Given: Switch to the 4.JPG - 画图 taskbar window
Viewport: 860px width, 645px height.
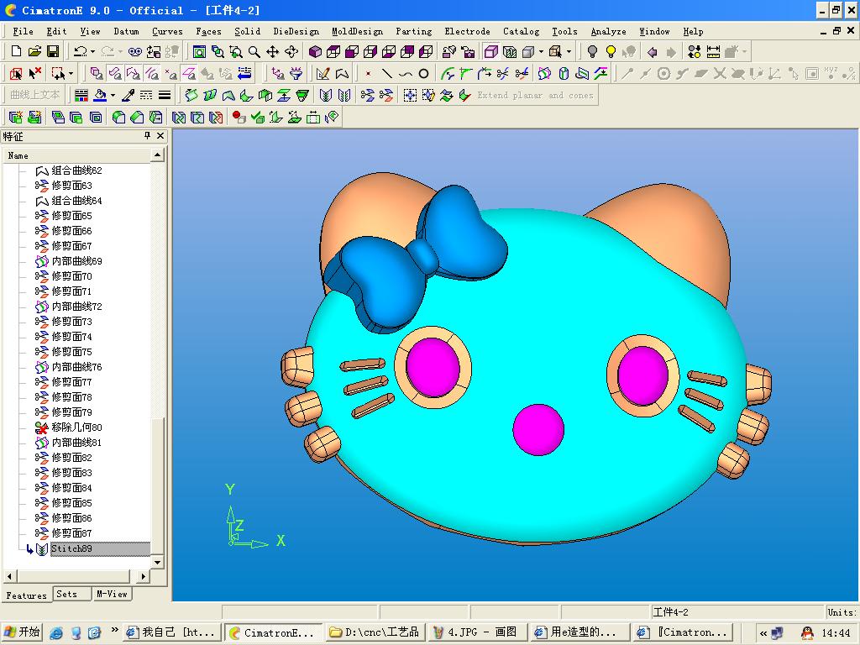Looking at the screenshot, I should click(477, 632).
